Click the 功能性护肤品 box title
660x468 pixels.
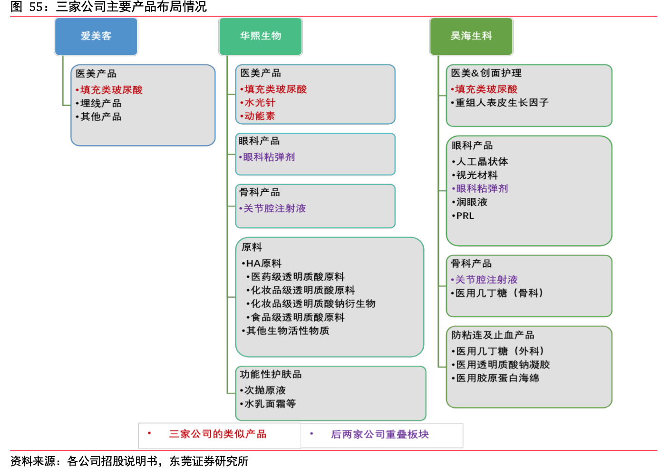[271, 374]
